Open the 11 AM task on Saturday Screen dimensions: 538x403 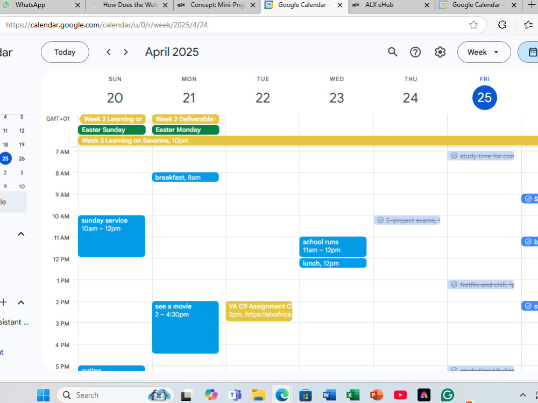pyautogui.click(x=530, y=242)
